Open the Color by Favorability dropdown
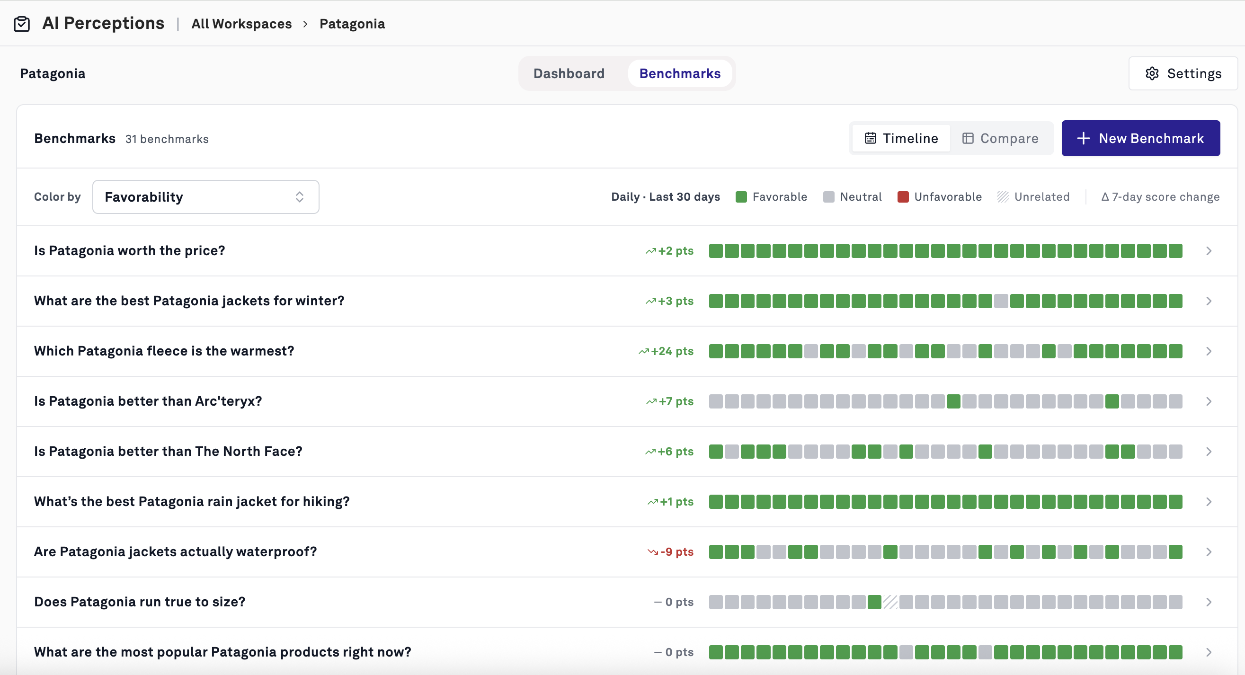Image resolution: width=1245 pixels, height=675 pixels. (205, 197)
